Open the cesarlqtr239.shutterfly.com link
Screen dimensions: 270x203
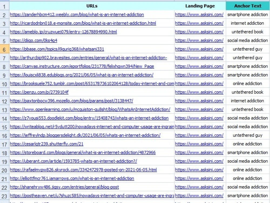pyautogui.click(x=47, y=144)
